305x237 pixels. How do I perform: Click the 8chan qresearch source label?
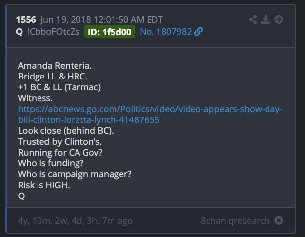[235, 221]
